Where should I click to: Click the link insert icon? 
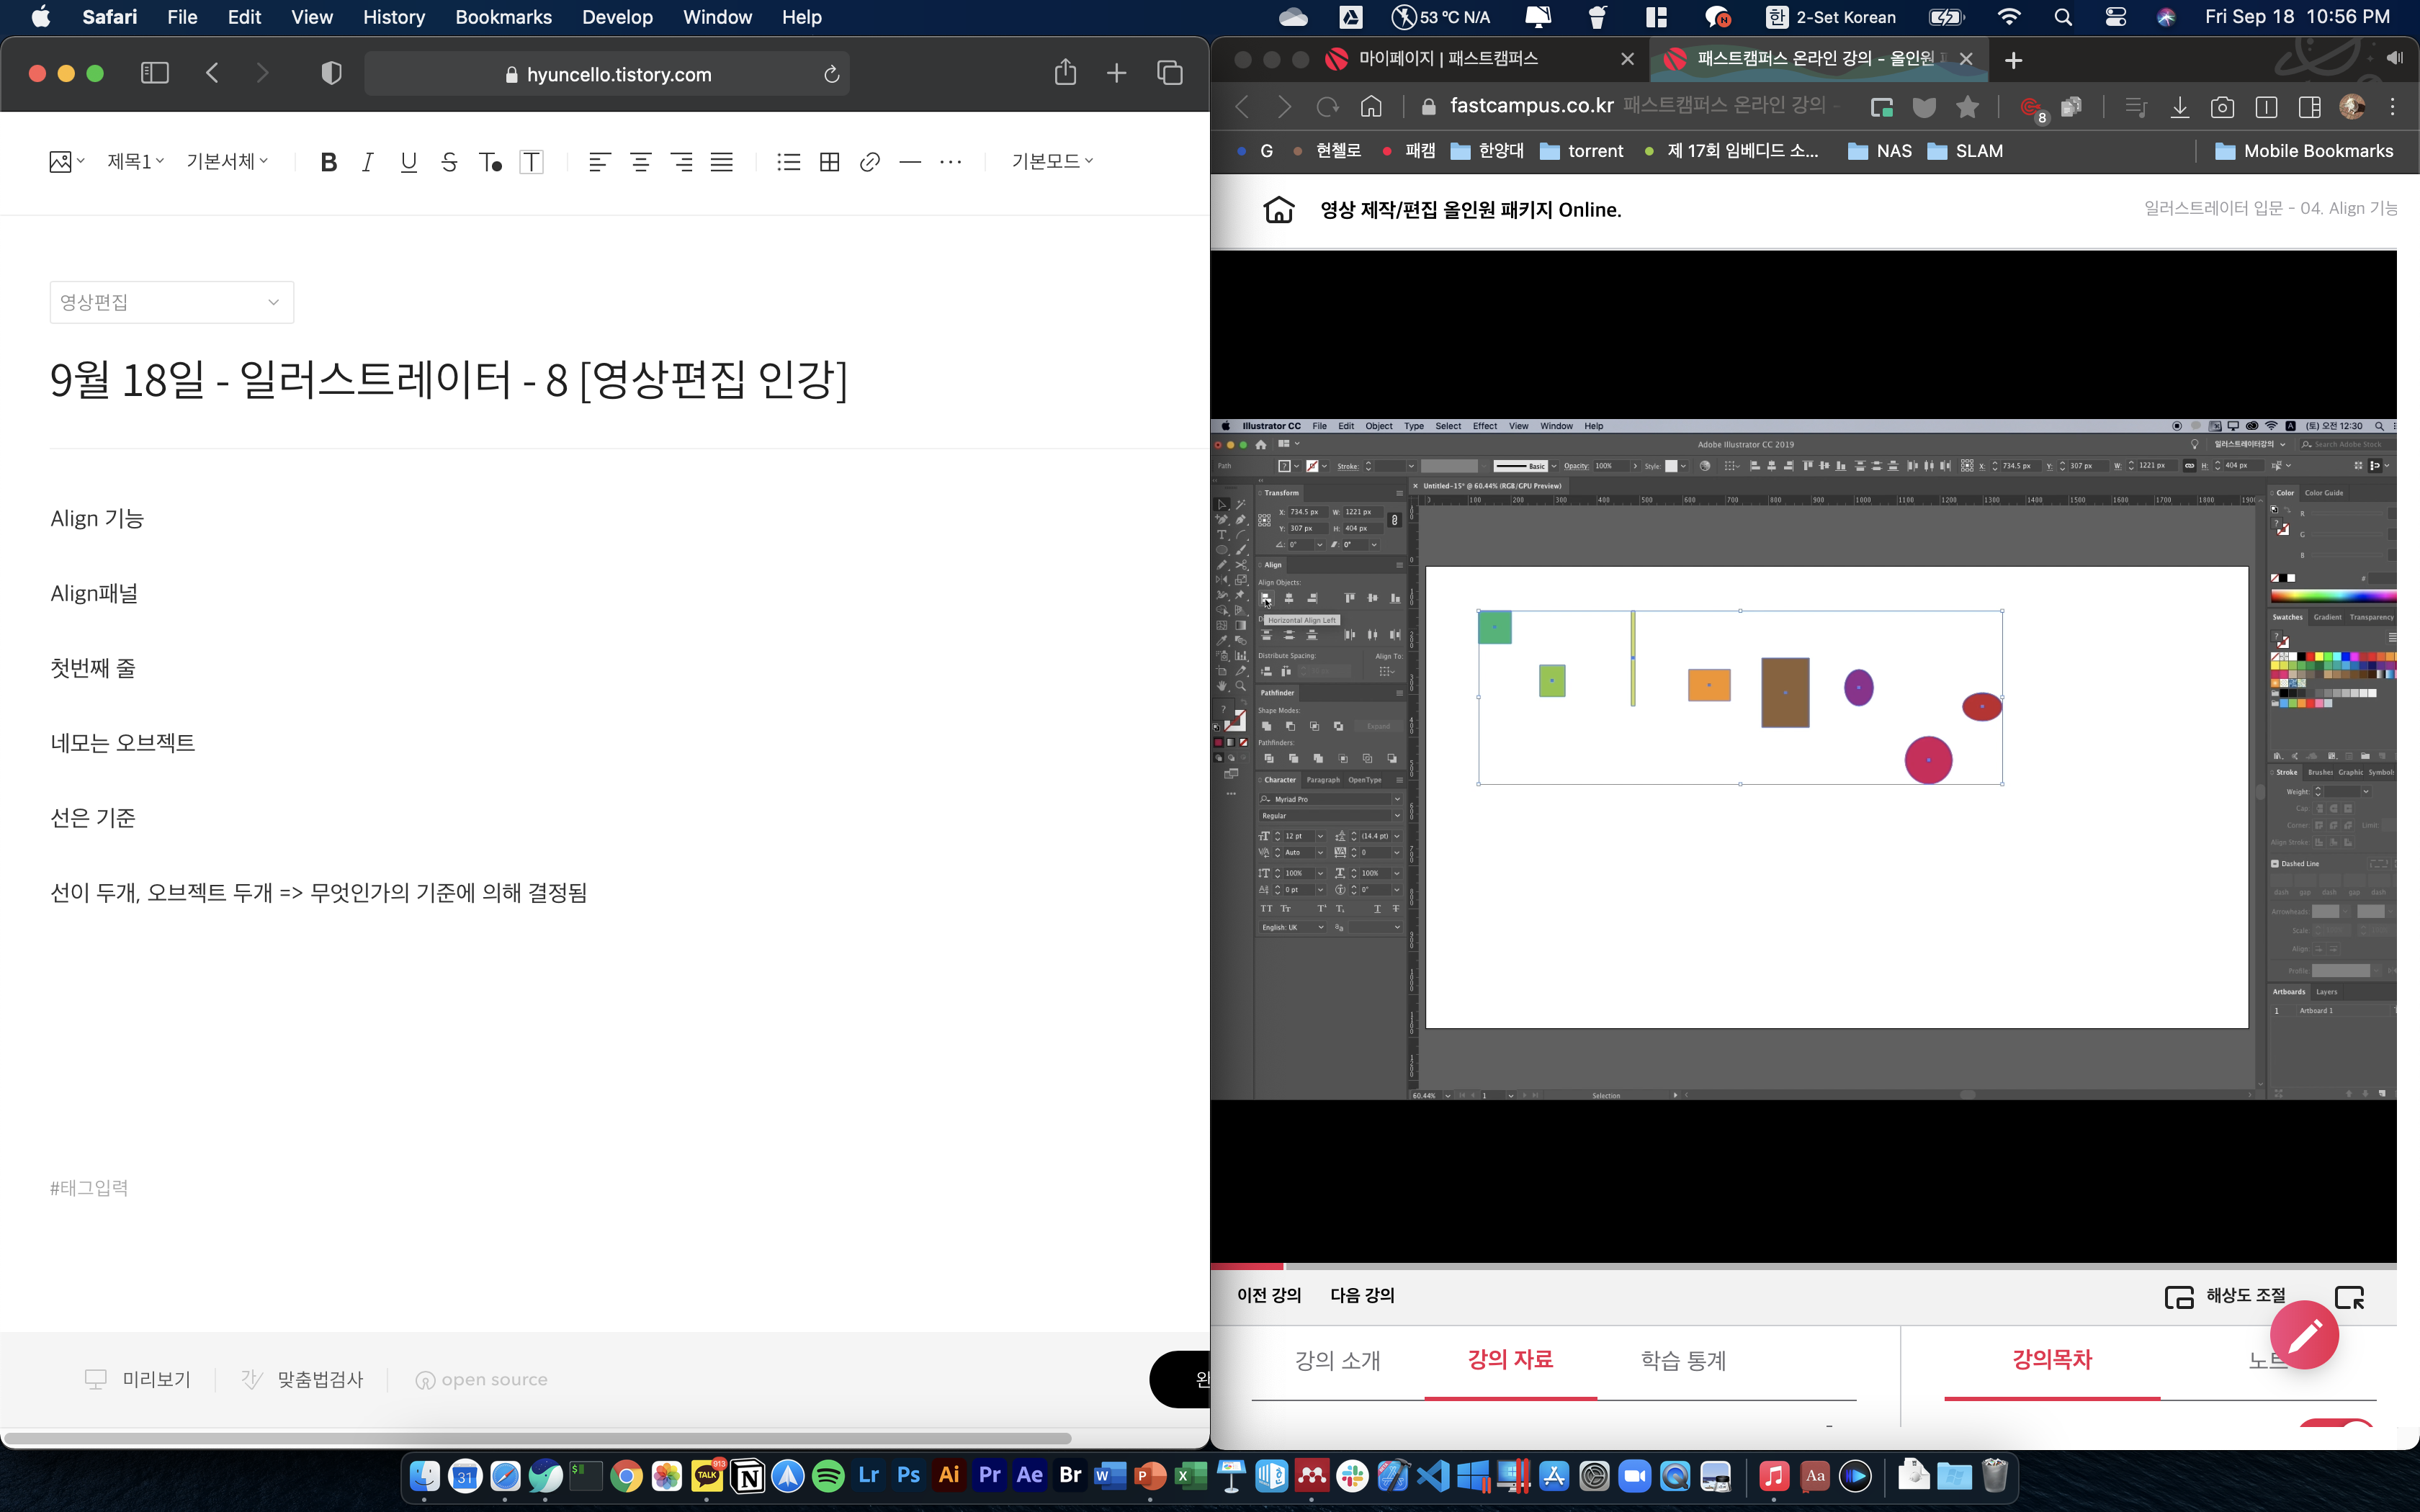pyautogui.click(x=869, y=162)
